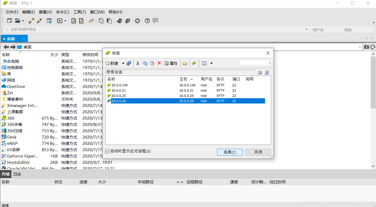This screenshot has width=376, height=207.
Task: Open the 编辑(E) menu
Action: pyautogui.click(x=29, y=12)
